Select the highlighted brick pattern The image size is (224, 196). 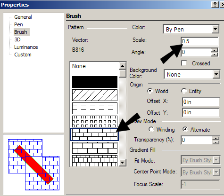95,134
